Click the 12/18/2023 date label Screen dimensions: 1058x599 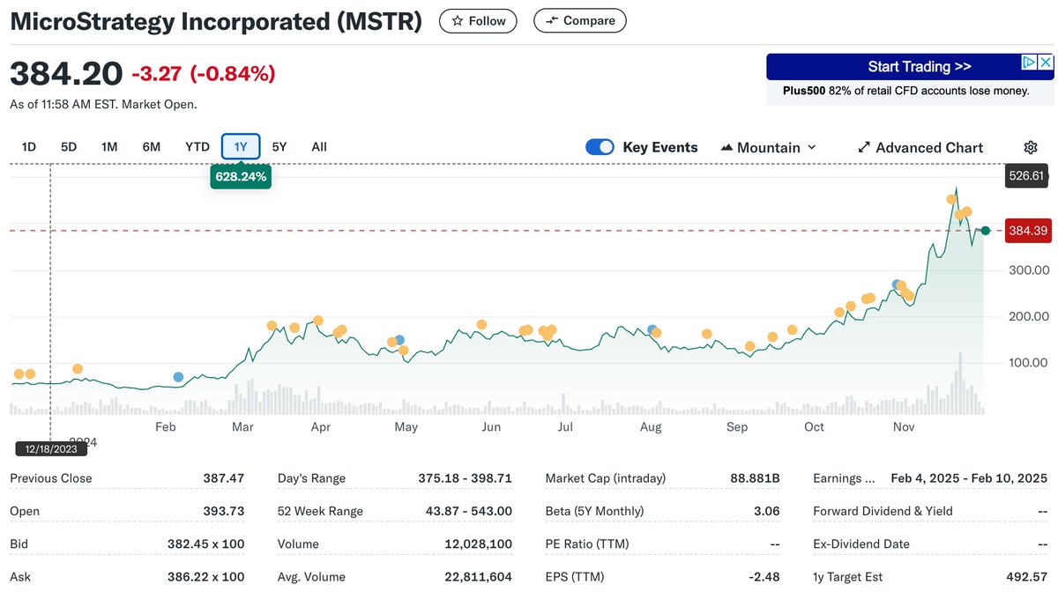coord(51,448)
